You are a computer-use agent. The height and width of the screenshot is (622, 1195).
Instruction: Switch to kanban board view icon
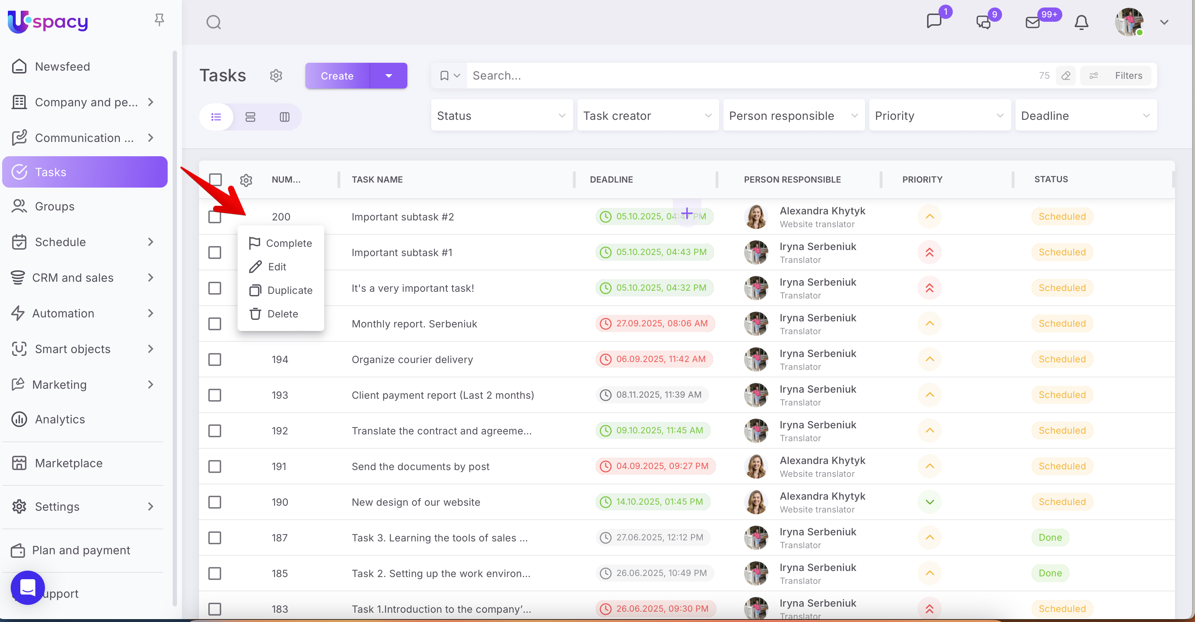pyautogui.click(x=284, y=117)
